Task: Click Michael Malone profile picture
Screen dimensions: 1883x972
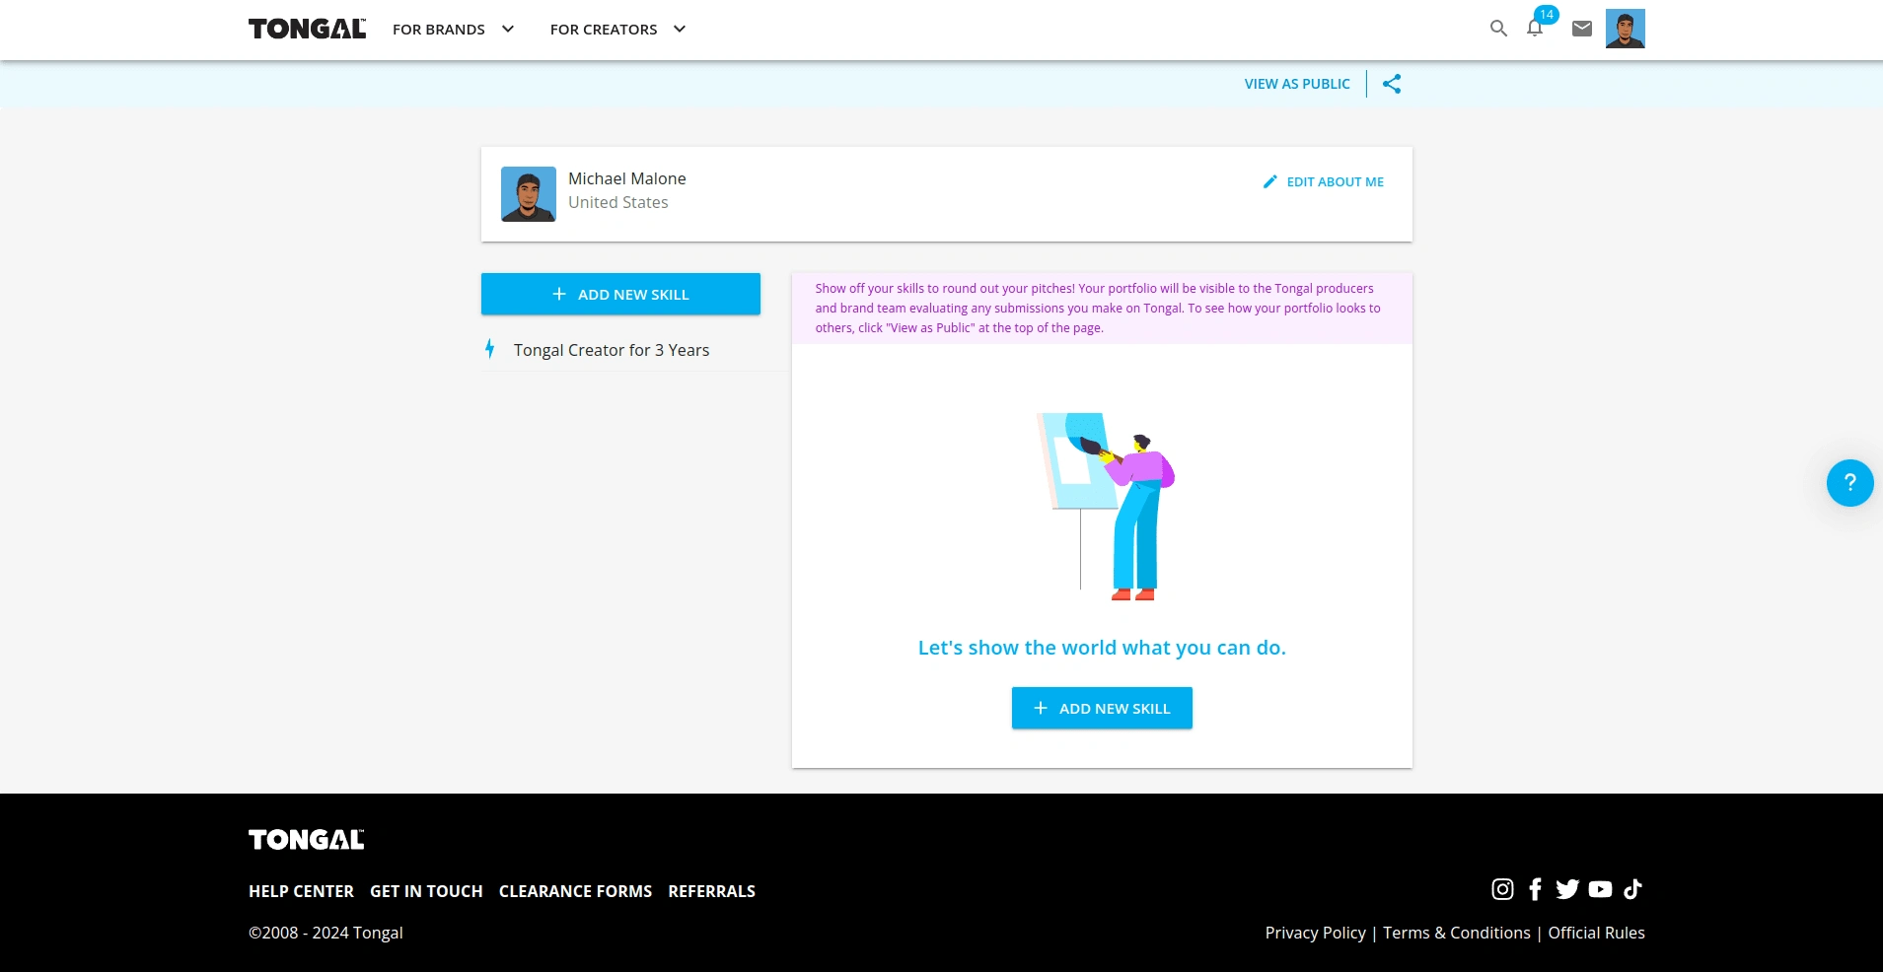Action: tap(529, 194)
